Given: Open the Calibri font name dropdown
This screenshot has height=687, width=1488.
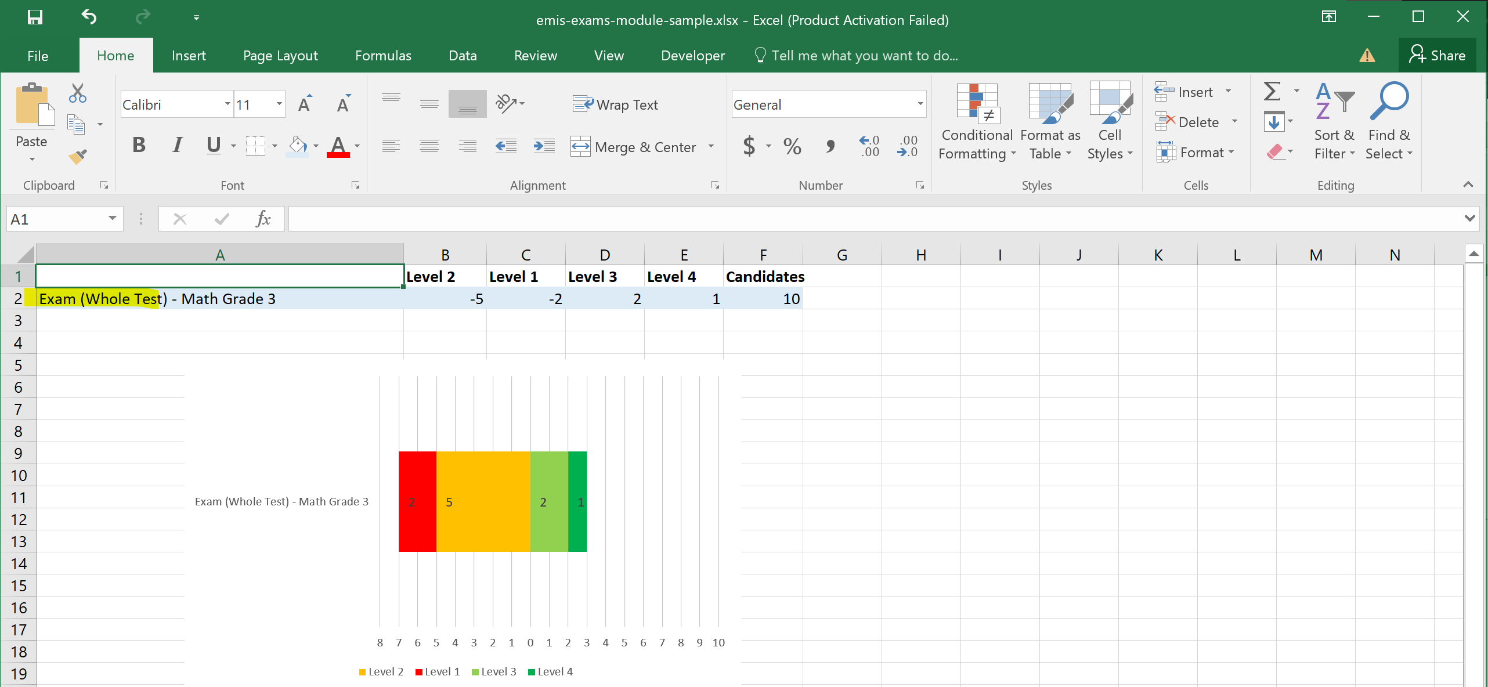Looking at the screenshot, I should (227, 104).
